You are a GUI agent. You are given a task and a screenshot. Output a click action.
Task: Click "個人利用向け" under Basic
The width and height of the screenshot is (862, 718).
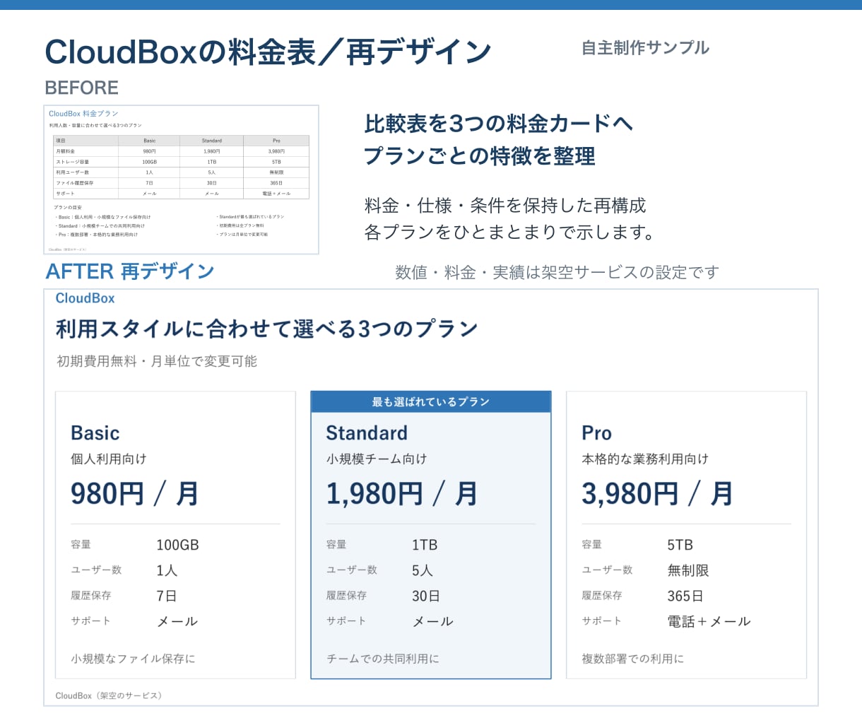click(x=109, y=459)
